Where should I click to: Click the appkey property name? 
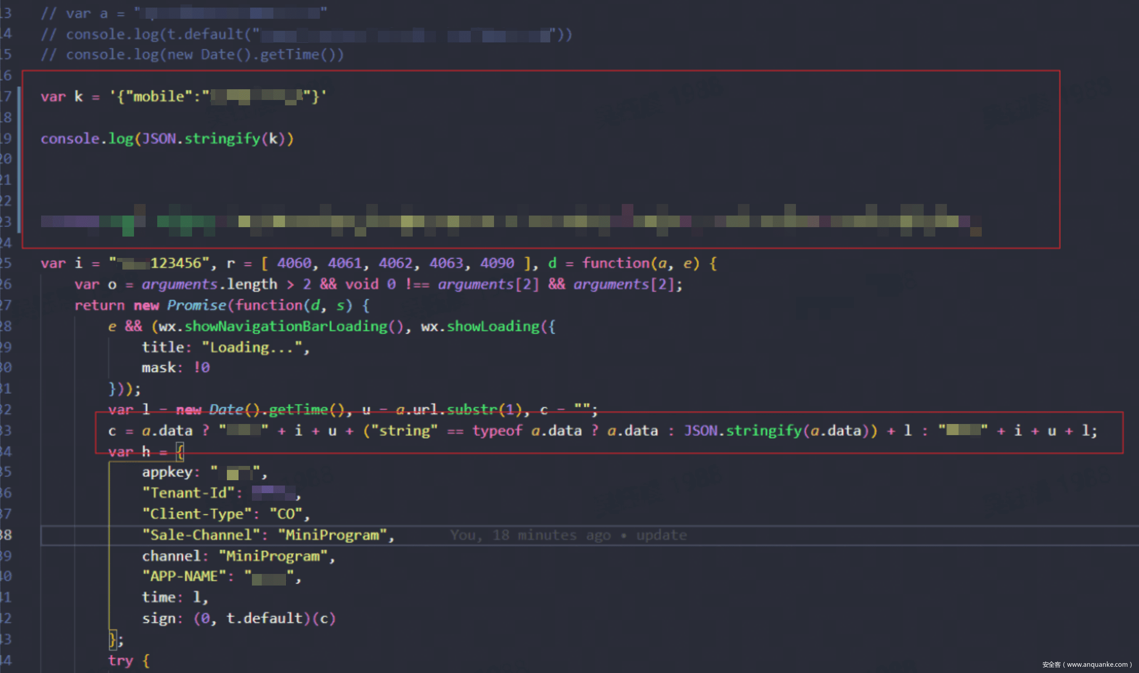click(167, 472)
